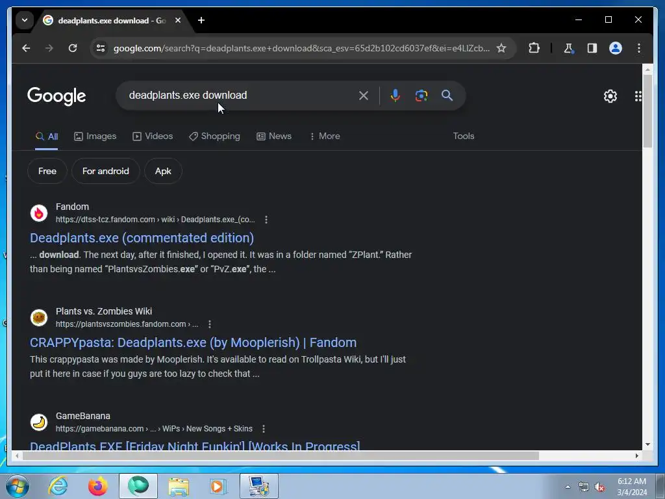Image resolution: width=665 pixels, height=499 pixels.
Task: Click the scroll down arrow
Action: coord(647,444)
